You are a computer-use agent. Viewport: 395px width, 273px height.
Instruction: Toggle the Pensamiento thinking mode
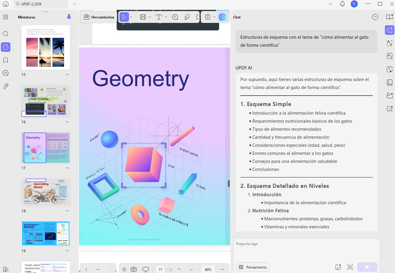(x=253, y=267)
